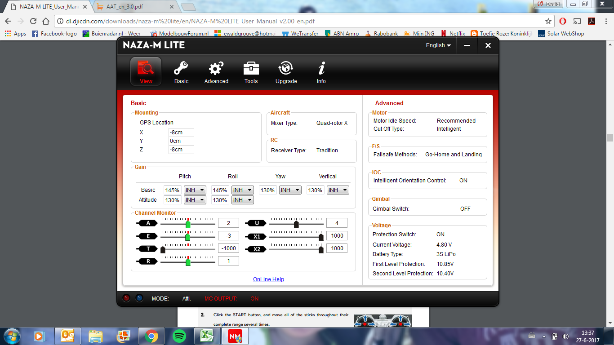
Task: Open Windows Start button
Action: pos(11,336)
